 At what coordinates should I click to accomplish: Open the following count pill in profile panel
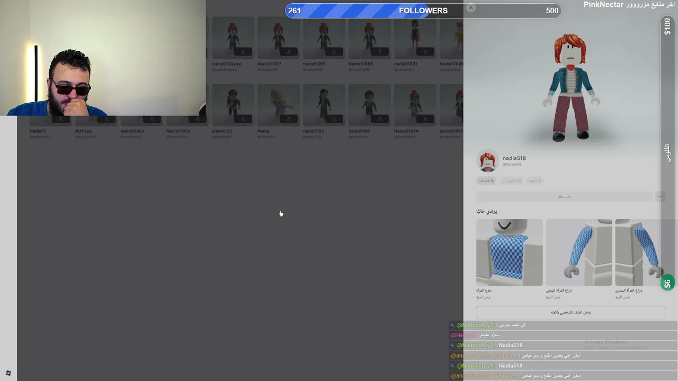click(x=535, y=181)
